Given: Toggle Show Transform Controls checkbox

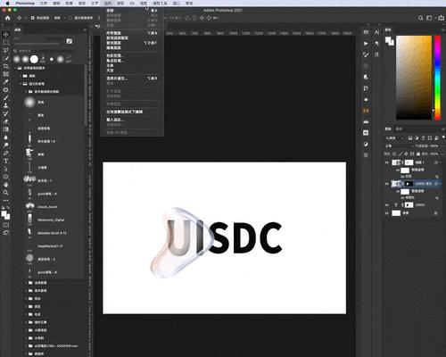Looking at the screenshot, I should (x=70, y=18).
